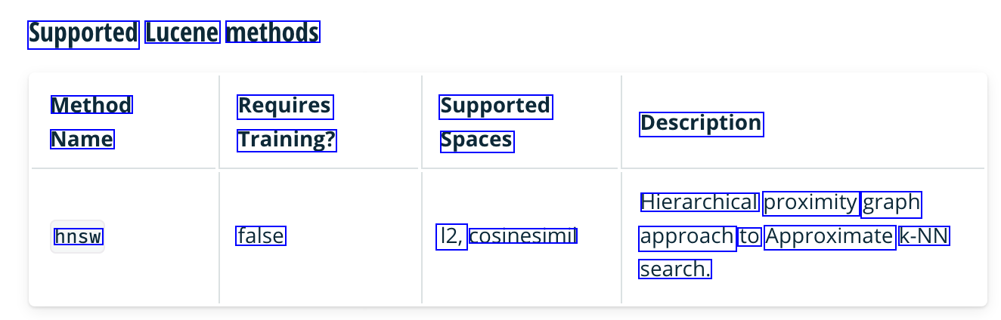The image size is (1001, 320).
Task: Click the "Training?" column header text
Action: coord(287,140)
